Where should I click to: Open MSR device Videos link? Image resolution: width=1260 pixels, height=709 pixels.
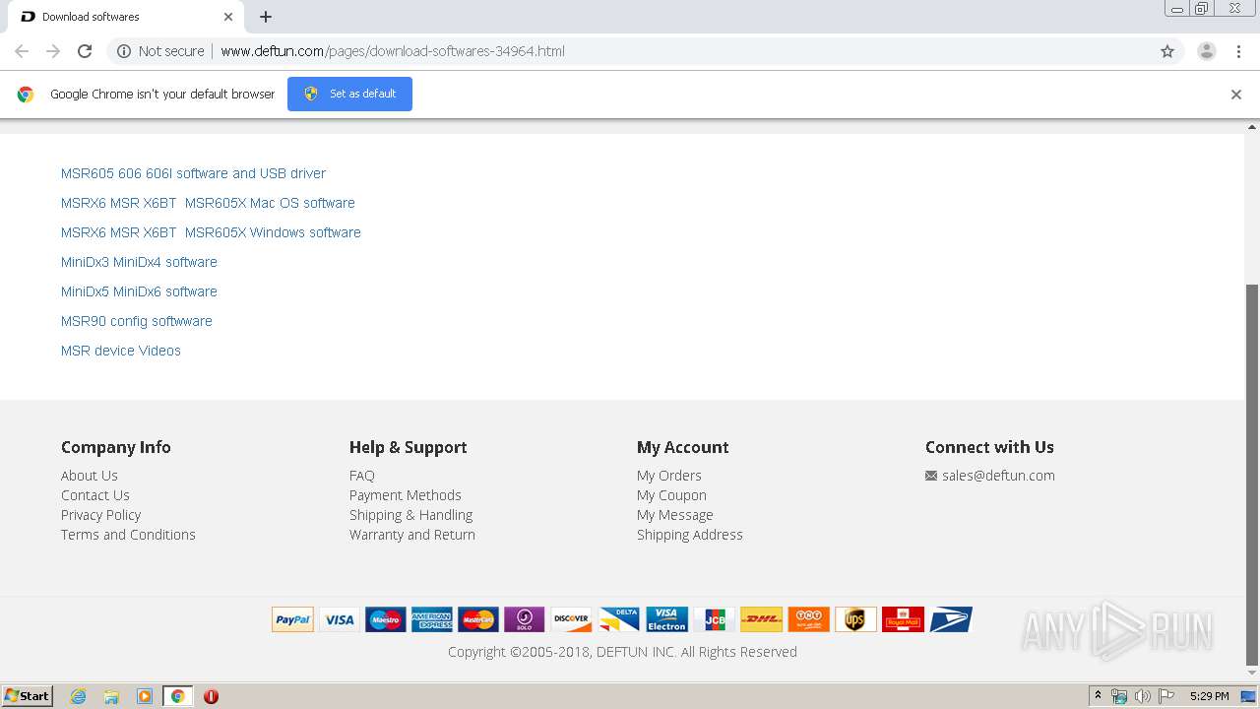point(121,351)
